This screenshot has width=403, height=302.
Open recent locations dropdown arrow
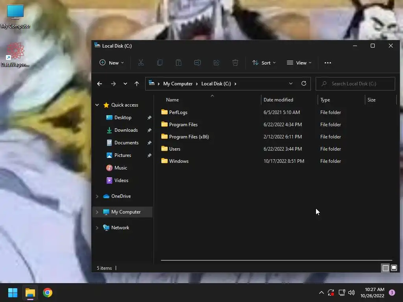point(125,84)
